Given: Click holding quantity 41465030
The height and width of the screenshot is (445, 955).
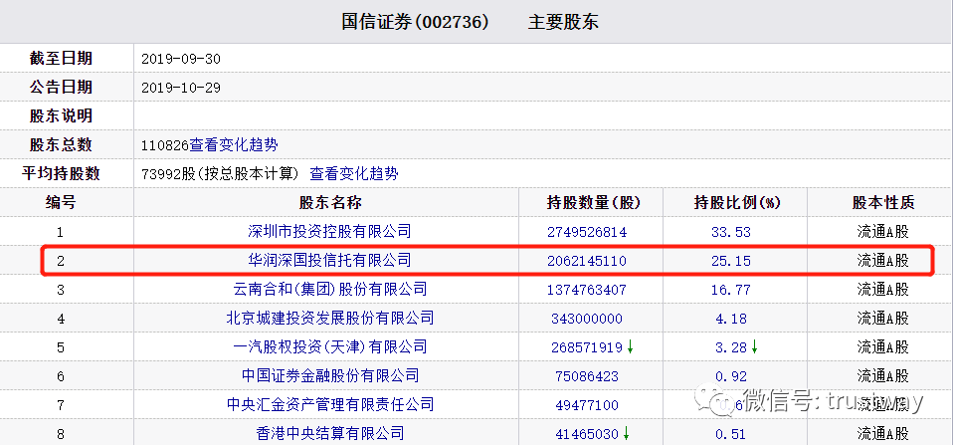Looking at the screenshot, I should 587,434.
